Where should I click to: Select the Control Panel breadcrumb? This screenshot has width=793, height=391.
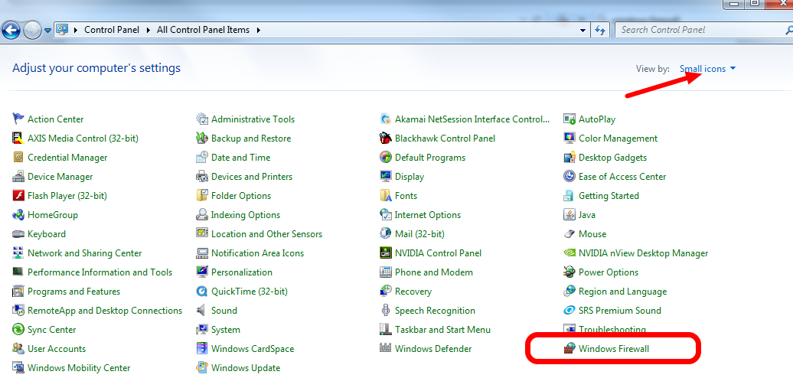tap(112, 30)
